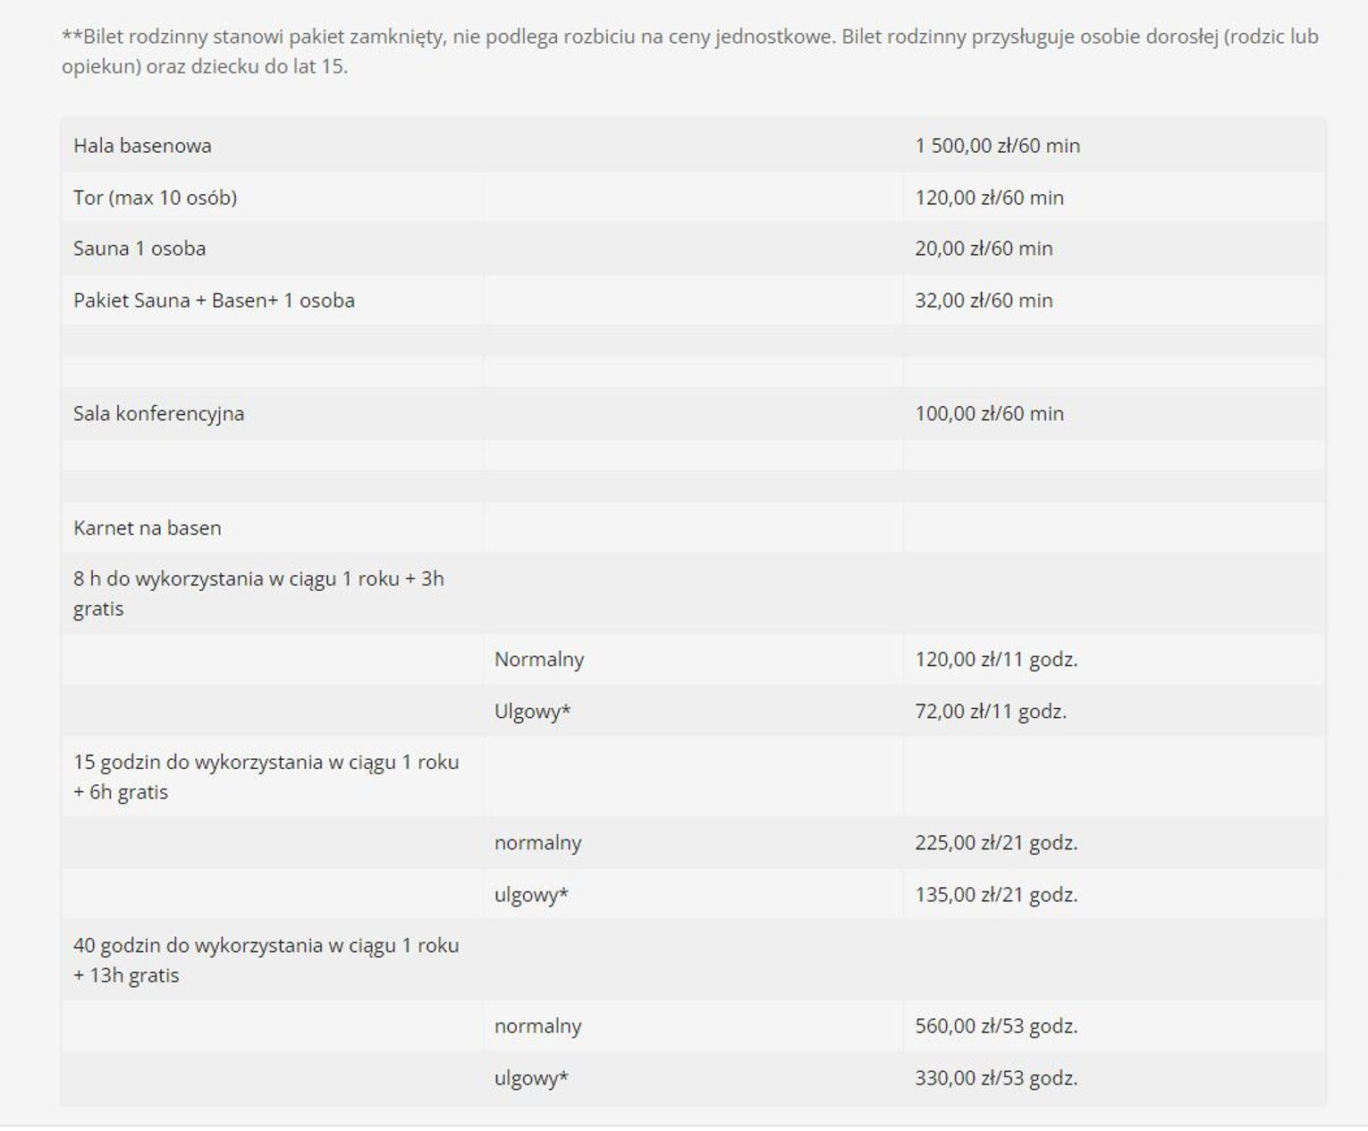Click the 100,00 zł/60 min price
The height and width of the screenshot is (1131, 1368).
[989, 414]
